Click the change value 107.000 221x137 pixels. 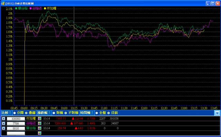click(78, 124)
